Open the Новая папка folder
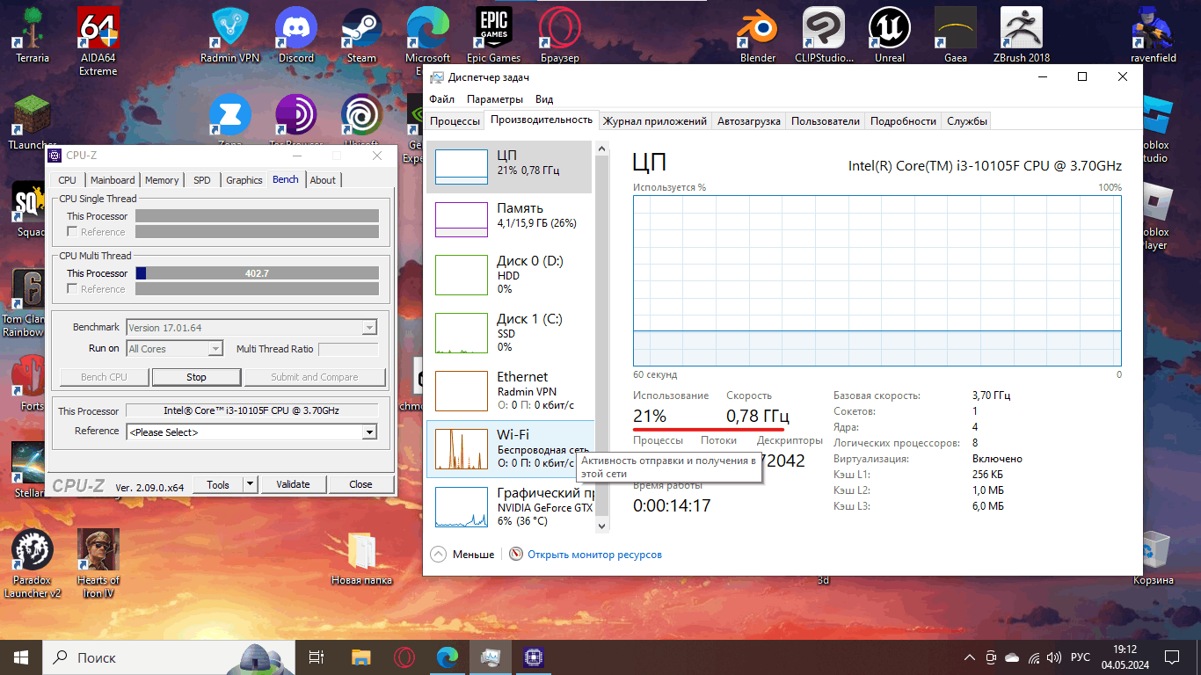The width and height of the screenshot is (1201, 675). point(361,558)
